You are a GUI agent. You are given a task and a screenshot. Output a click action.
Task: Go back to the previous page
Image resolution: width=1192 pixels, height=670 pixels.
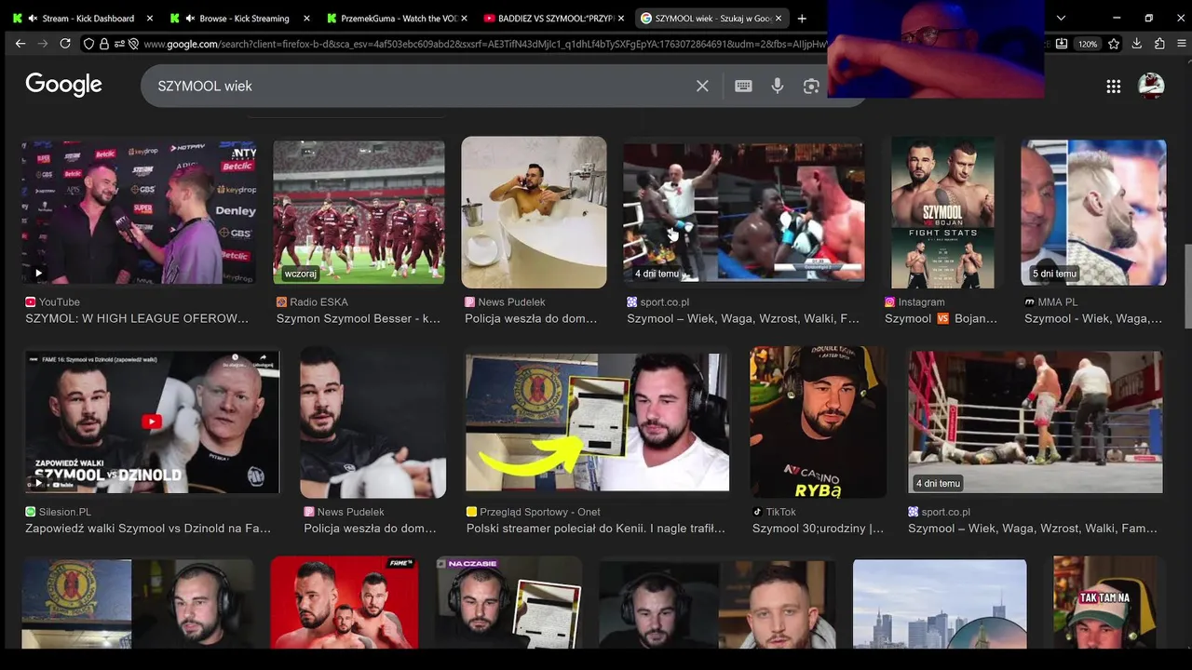click(20, 44)
